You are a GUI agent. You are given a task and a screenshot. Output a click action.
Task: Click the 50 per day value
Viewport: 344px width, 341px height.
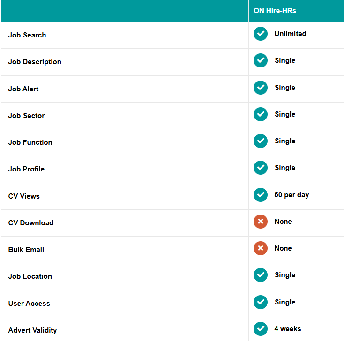tap(292, 195)
